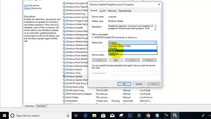Click the Apply button
The width and height of the screenshot is (211, 119).
[x=154, y=84]
